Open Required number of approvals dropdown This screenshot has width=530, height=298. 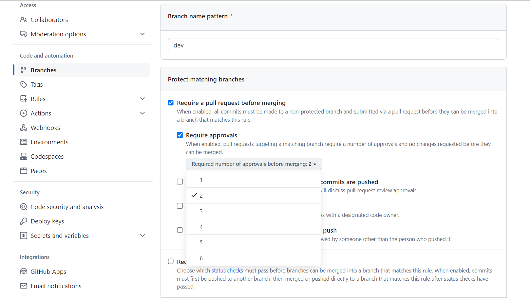pyautogui.click(x=254, y=164)
